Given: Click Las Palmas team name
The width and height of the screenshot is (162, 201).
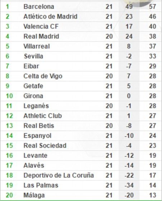Looking at the screenshot, I should (x=41, y=185).
